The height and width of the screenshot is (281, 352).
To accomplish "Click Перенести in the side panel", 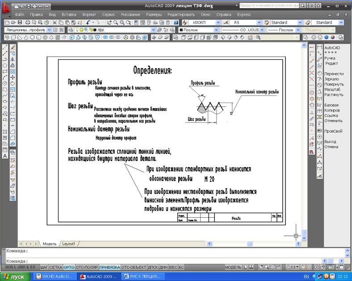I will click(x=334, y=74).
